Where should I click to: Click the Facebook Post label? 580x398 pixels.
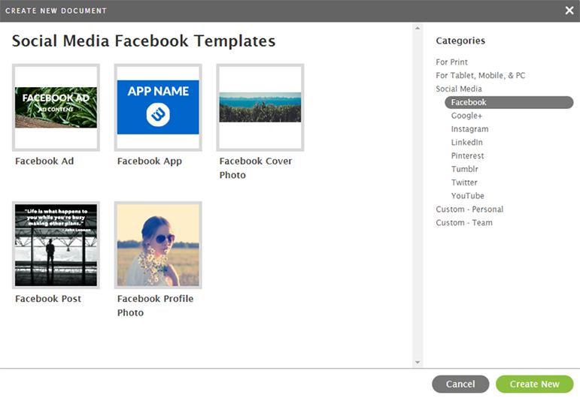coord(48,299)
